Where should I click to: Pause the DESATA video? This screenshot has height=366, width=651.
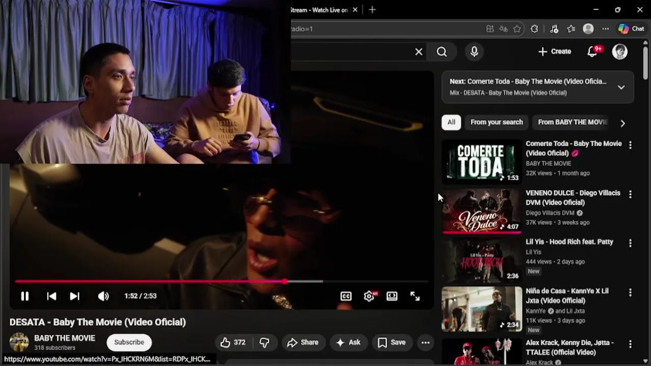point(24,296)
